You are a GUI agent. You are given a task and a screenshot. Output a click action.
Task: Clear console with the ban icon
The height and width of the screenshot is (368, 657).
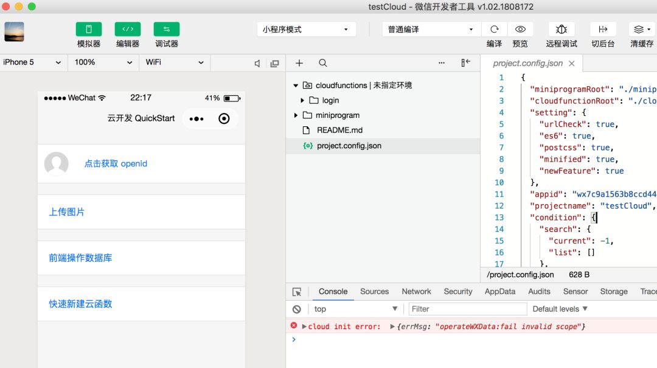tap(297, 309)
